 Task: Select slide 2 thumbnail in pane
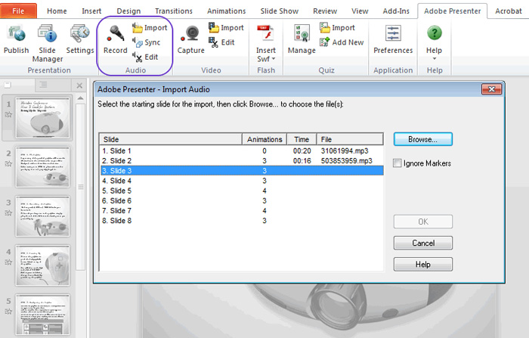42,167
